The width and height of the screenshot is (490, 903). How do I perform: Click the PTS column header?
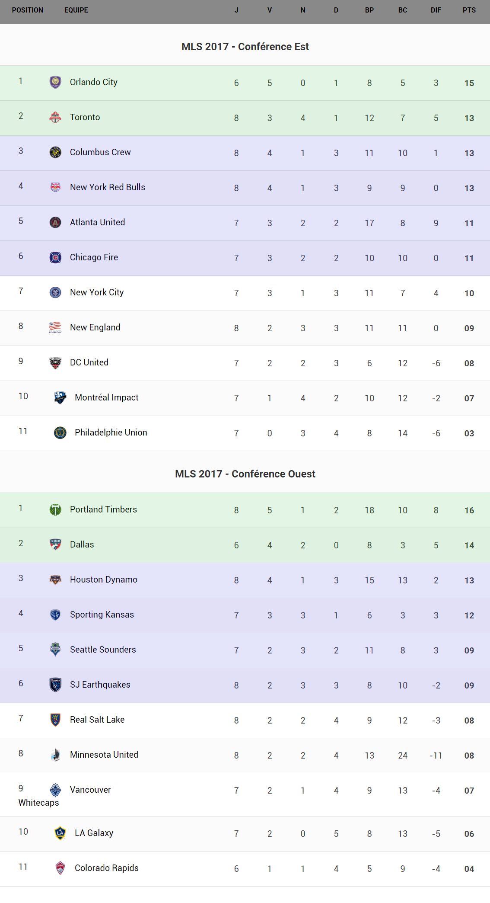(469, 10)
